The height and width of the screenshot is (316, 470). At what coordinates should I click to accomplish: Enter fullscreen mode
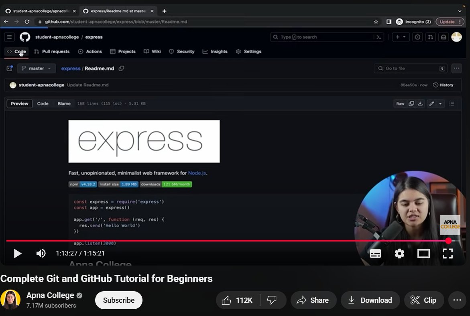448,254
